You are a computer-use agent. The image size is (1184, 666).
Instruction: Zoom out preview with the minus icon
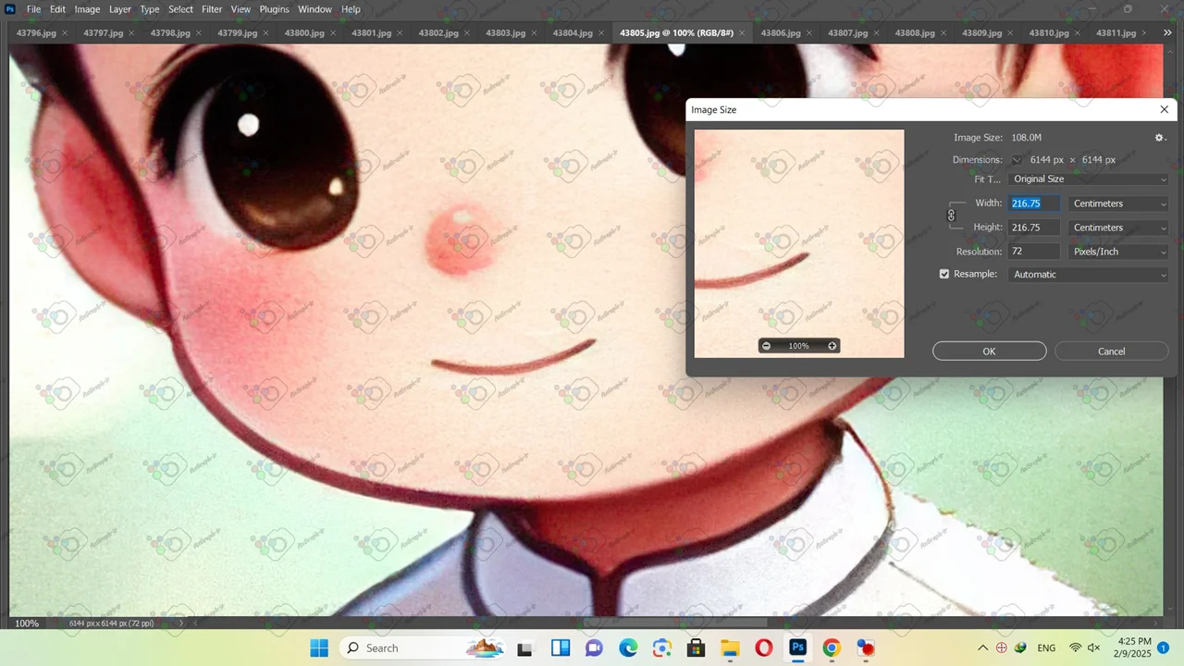pyautogui.click(x=766, y=346)
